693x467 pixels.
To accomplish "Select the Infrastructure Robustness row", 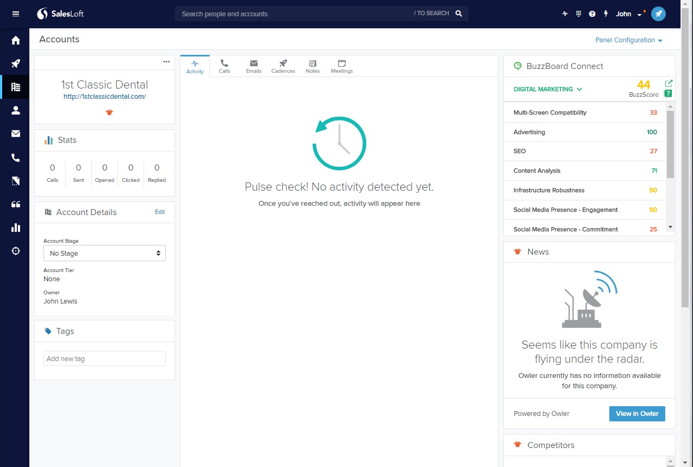I will coord(585,190).
